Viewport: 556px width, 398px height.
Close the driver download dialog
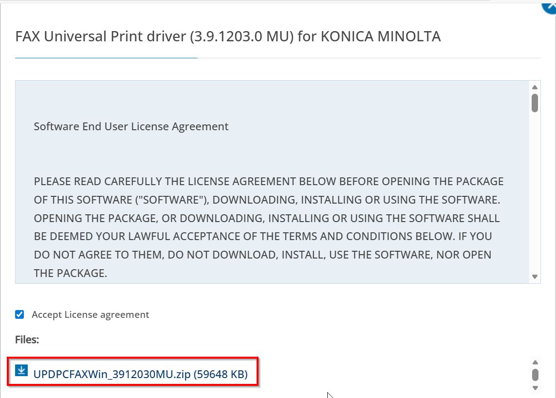point(550,6)
